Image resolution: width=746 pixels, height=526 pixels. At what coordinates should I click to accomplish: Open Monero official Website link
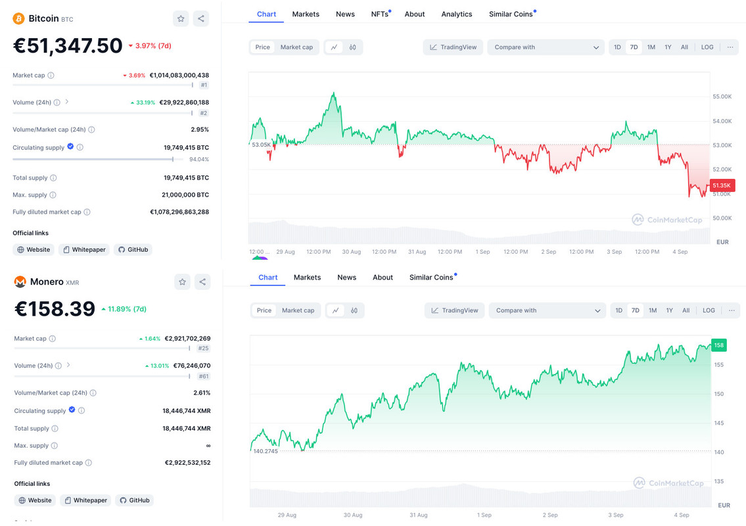click(x=35, y=500)
